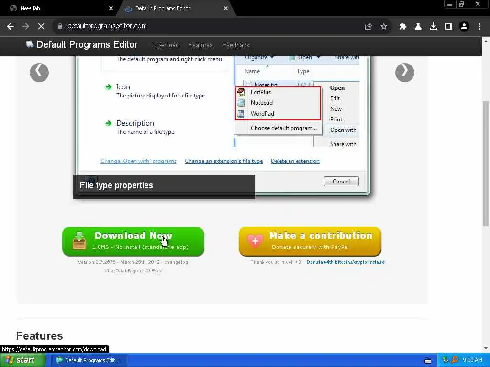The width and height of the screenshot is (490, 367).
Task: Click the page vertical scrollbar thumb
Action: coord(486,163)
